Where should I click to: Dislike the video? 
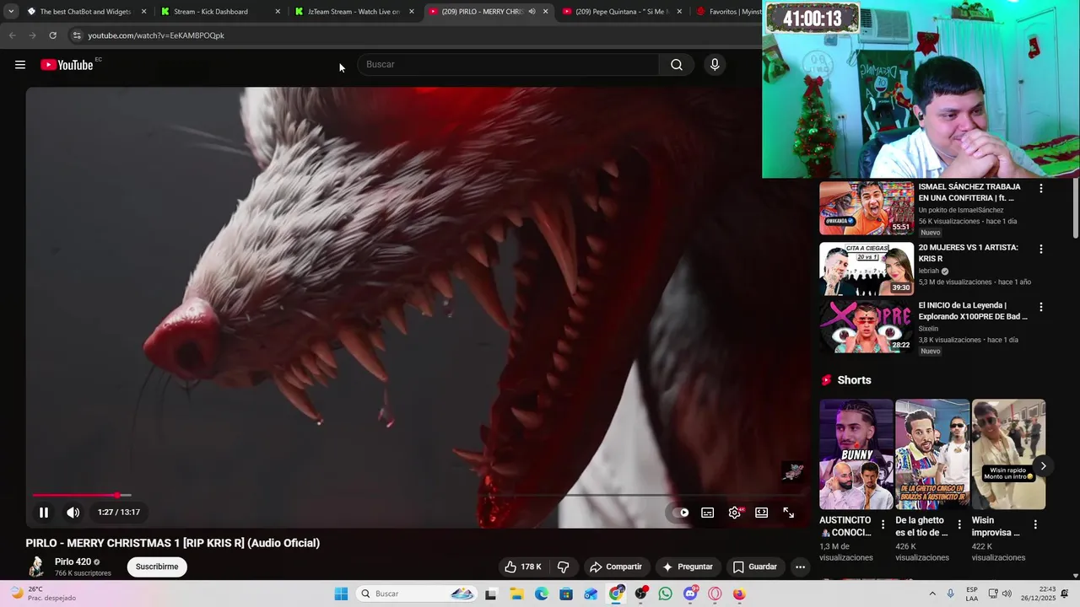coord(564,567)
